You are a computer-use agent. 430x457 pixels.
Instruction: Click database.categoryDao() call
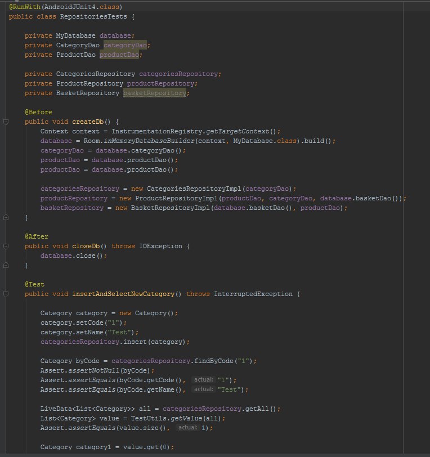pyautogui.click(x=139, y=151)
